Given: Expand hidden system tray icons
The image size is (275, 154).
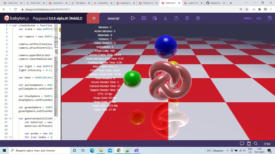Looking at the screenshot, I should pyautogui.click(x=227, y=151).
